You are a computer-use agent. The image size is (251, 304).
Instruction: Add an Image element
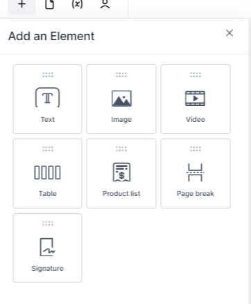121,99
